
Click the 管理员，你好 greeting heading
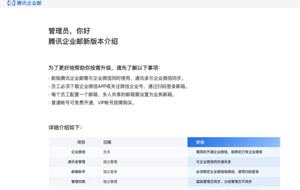[69, 31]
